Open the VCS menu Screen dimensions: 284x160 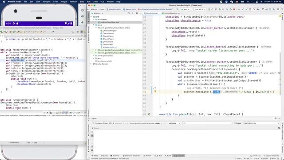click(103, 2)
